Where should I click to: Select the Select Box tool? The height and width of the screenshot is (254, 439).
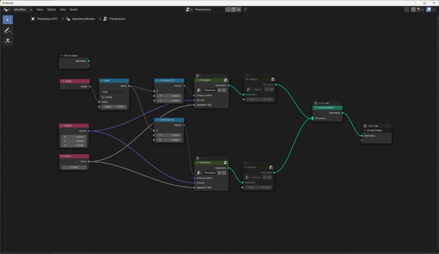click(x=8, y=20)
